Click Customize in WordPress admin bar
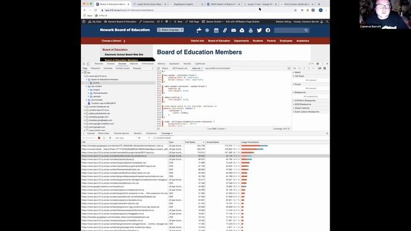 147,22
